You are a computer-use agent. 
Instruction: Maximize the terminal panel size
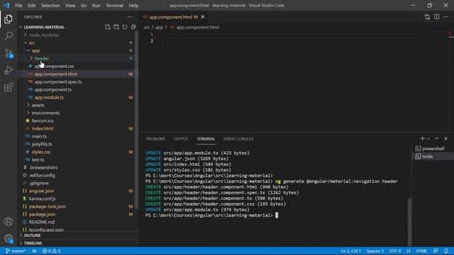click(437, 139)
